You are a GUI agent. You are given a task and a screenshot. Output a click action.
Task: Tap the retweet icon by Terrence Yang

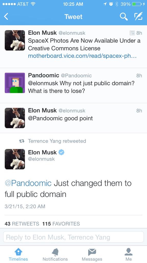pos(22,141)
